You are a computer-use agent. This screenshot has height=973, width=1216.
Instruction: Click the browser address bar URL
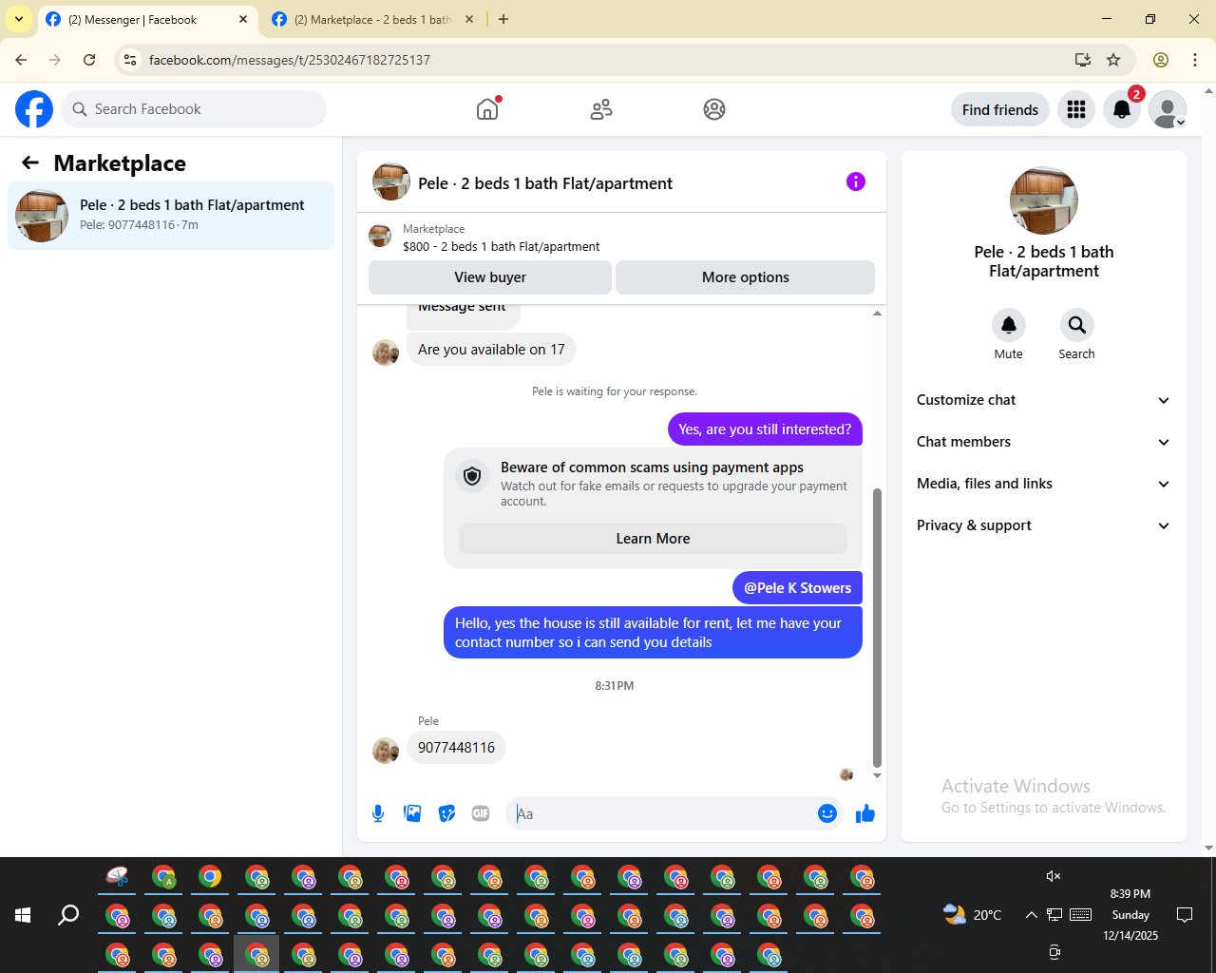click(290, 60)
